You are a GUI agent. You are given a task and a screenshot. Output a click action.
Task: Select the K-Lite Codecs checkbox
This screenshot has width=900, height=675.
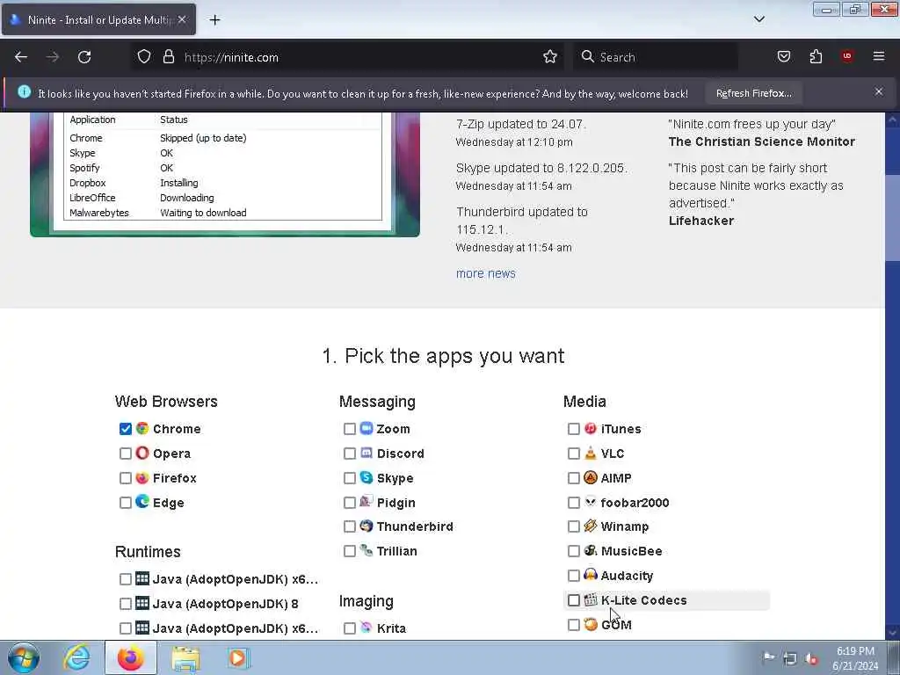click(x=573, y=600)
